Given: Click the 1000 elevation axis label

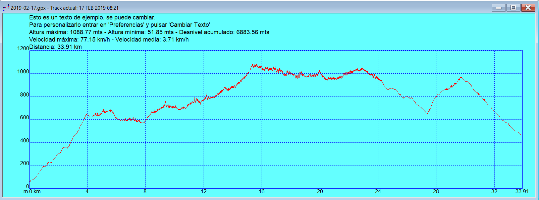Looking at the screenshot, I should point(23,72).
